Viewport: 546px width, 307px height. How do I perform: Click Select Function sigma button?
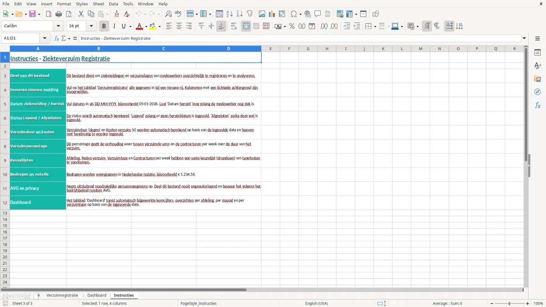(64, 39)
